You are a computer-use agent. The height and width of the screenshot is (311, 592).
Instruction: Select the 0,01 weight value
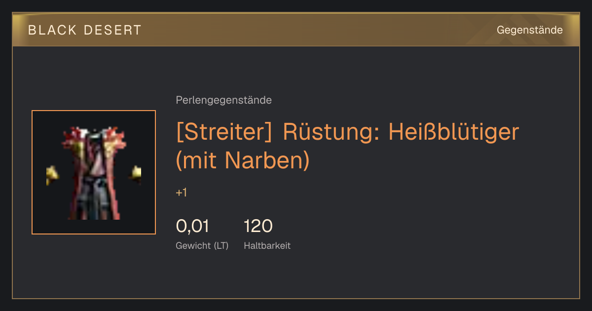(192, 226)
